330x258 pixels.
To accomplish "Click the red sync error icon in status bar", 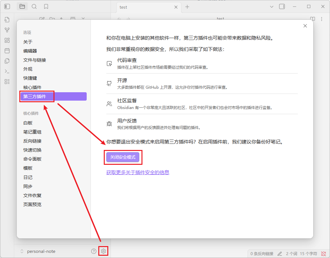I will (x=324, y=253).
